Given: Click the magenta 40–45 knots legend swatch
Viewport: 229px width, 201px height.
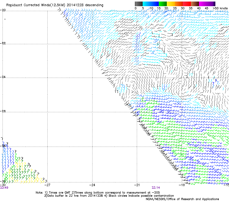Looking at the screenshot, I should pyautogui.click(x=203, y=4).
